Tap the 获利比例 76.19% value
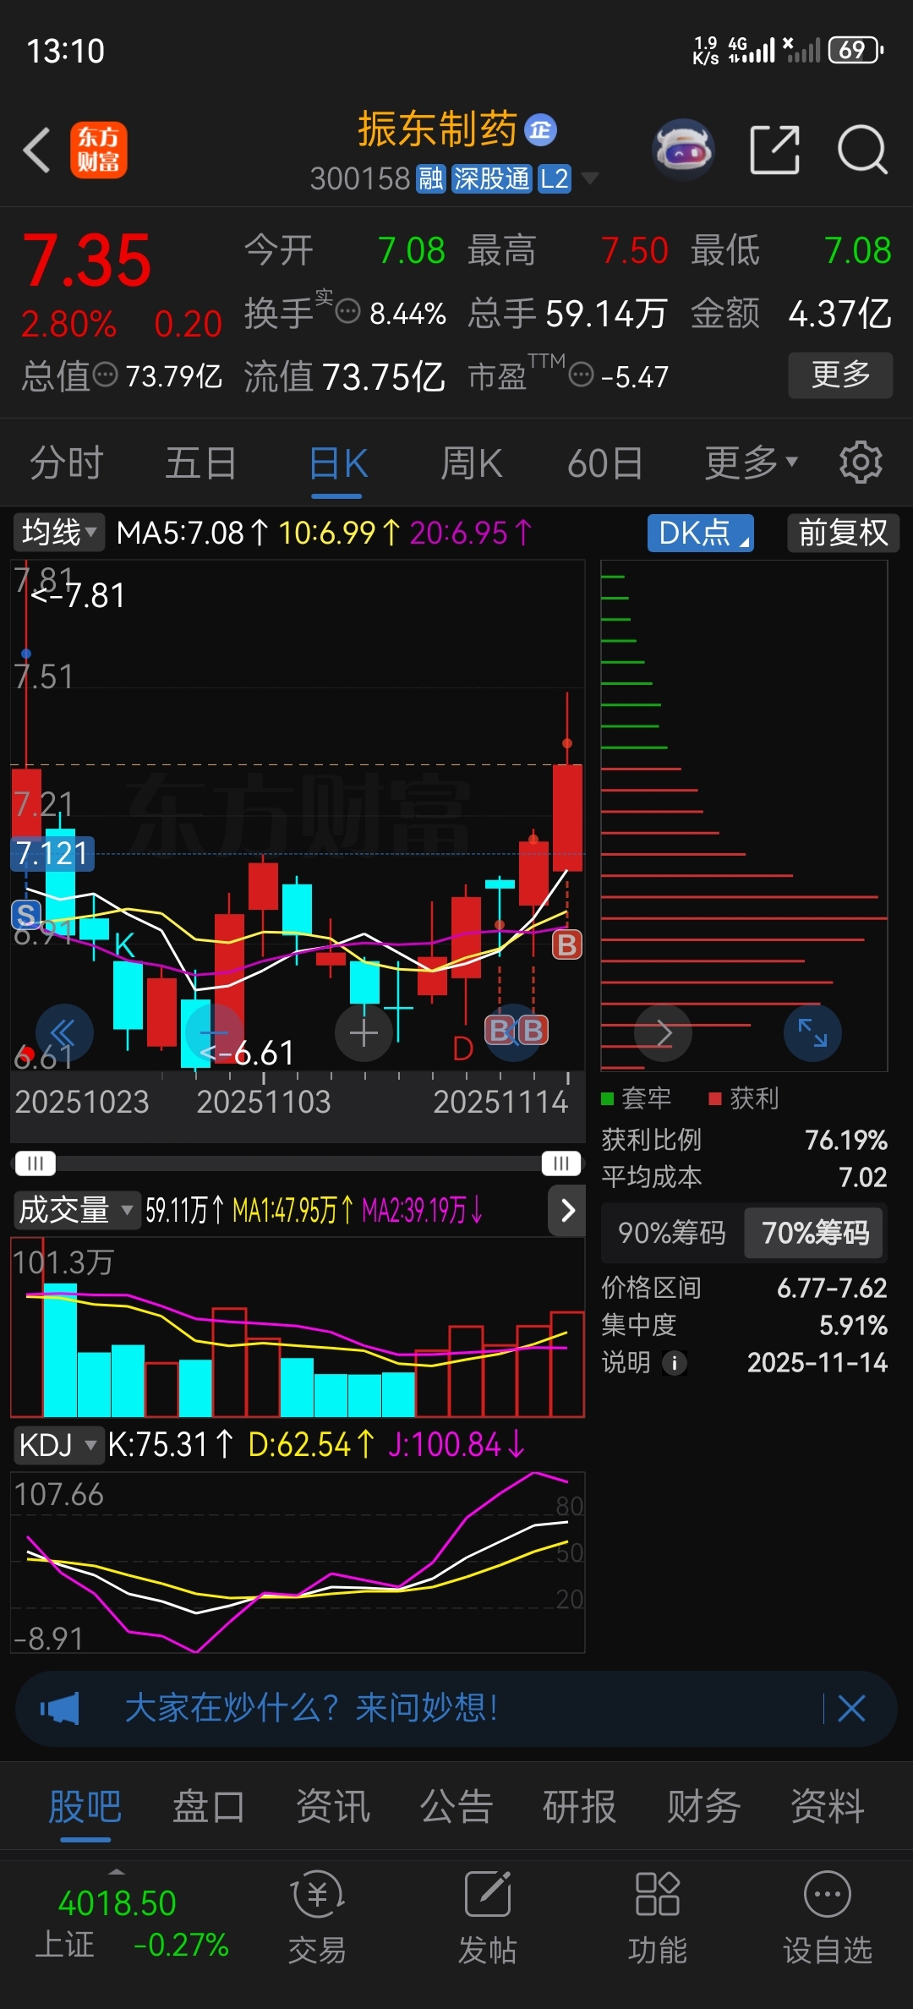Image resolution: width=913 pixels, height=2009 pixels. [x=845, y=1140]
